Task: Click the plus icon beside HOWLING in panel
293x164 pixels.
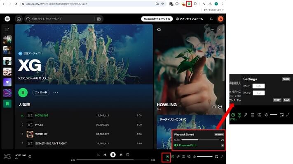Action: pyautogui.click(x=220, y=107)
